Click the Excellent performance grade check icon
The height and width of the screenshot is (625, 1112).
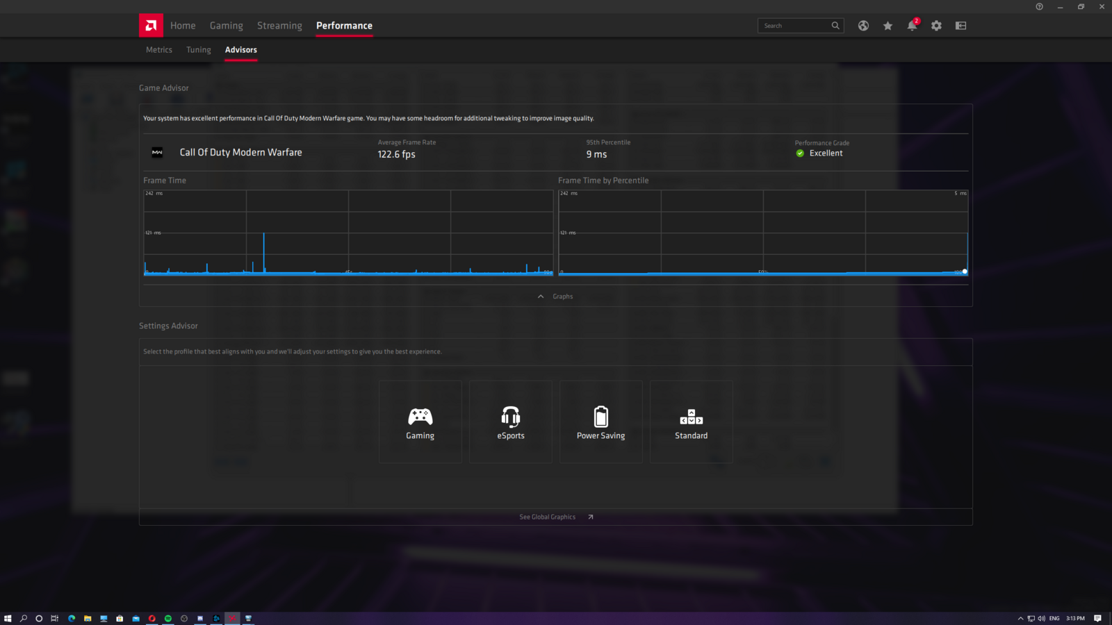click(x=800, y=153)
